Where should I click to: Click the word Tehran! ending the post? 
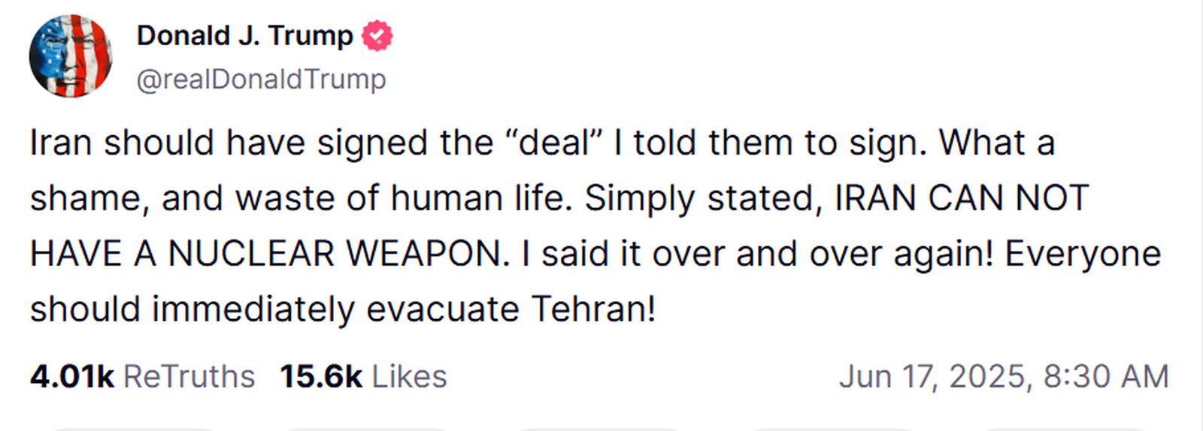[593, 309]
